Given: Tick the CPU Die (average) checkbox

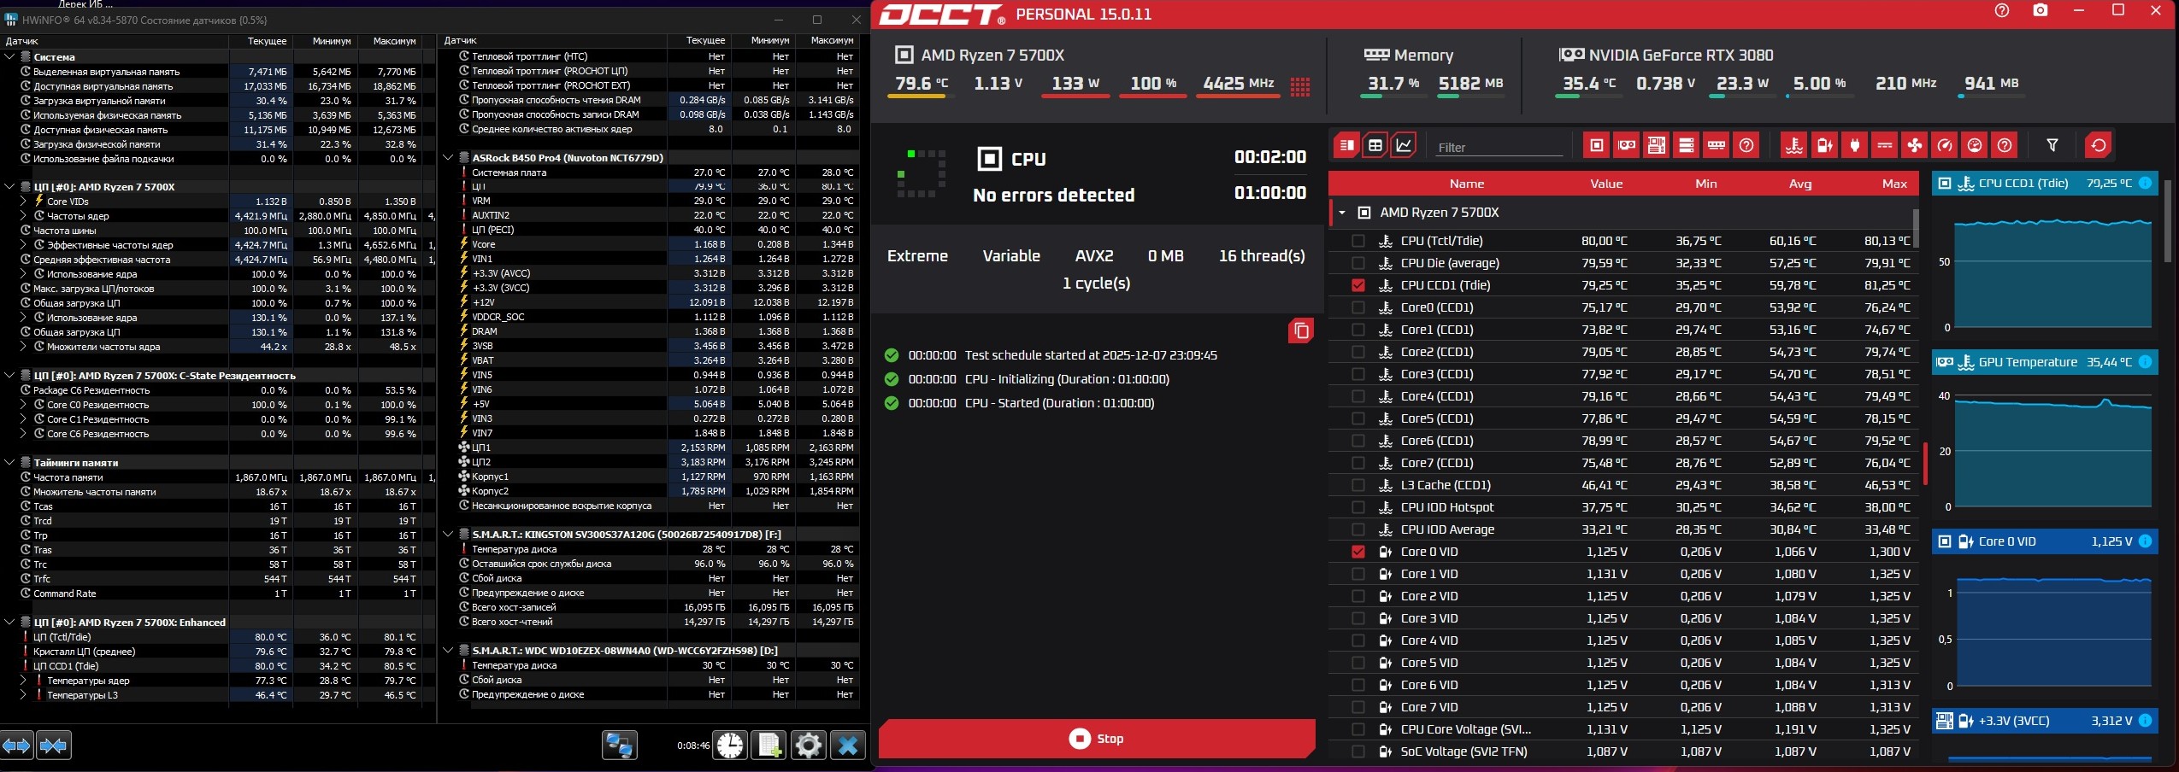Looking at the screenshot, I should pos(1357,263).
